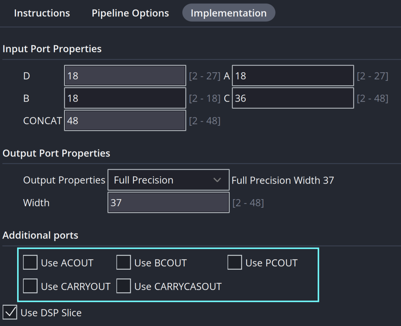This screenshot has width=401, height=326.
Task: Open the Output Properties Full Precision dropdown
Action: 168,180
